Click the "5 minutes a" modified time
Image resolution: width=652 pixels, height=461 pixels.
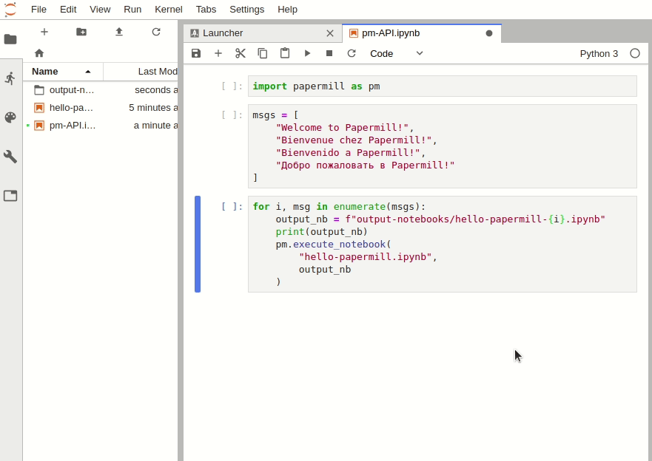click(153, 108)
